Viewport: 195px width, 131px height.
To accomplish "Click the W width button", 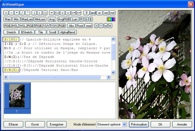I will [105, 26].
